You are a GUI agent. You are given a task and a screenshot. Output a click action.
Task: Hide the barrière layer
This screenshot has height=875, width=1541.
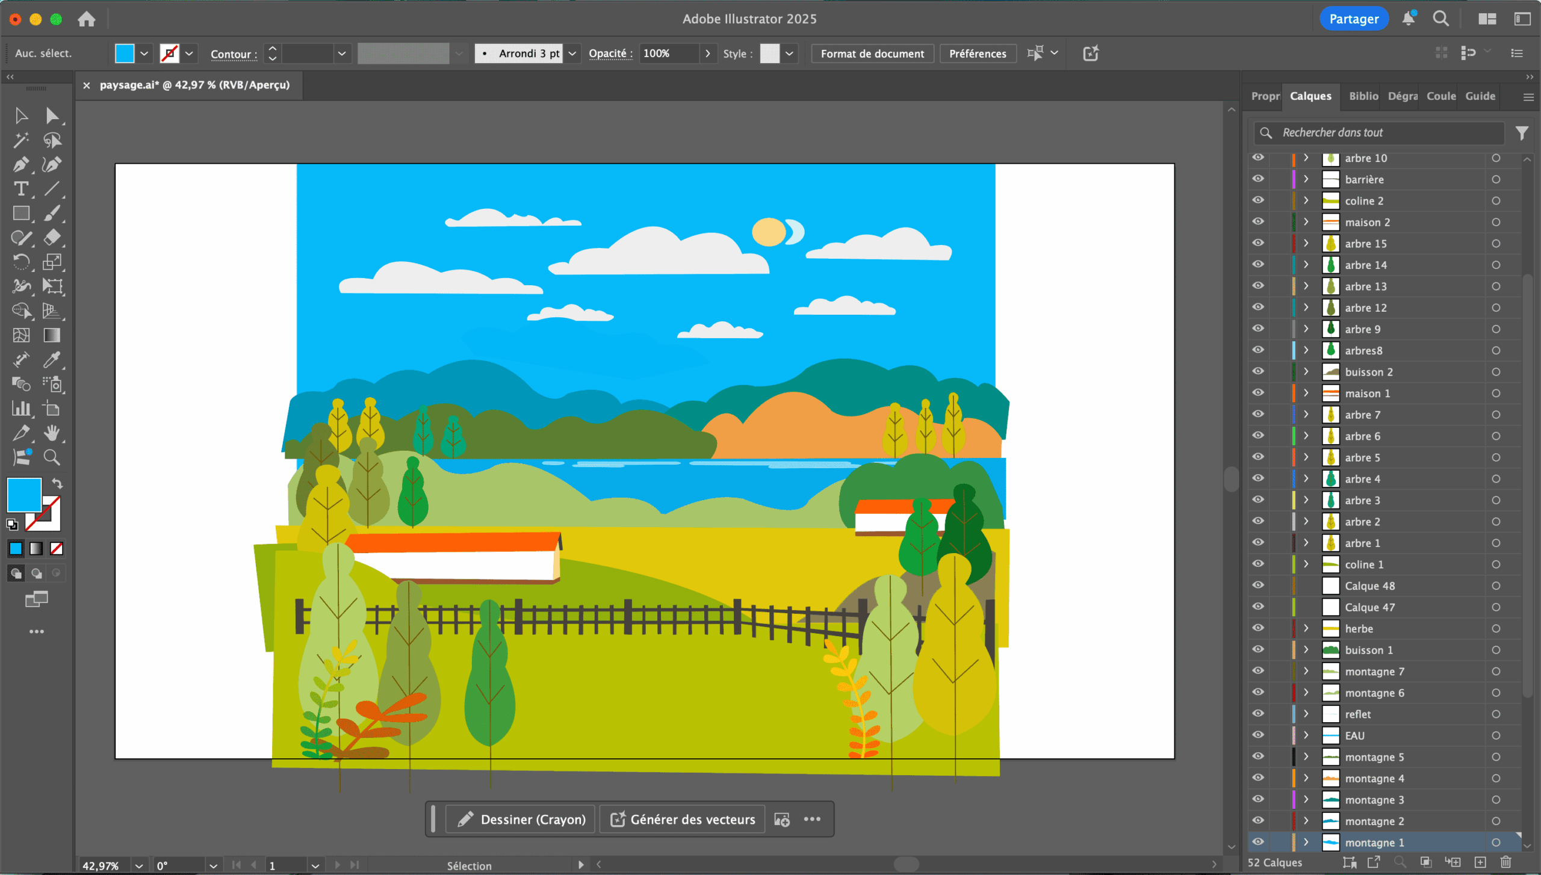1258,179
